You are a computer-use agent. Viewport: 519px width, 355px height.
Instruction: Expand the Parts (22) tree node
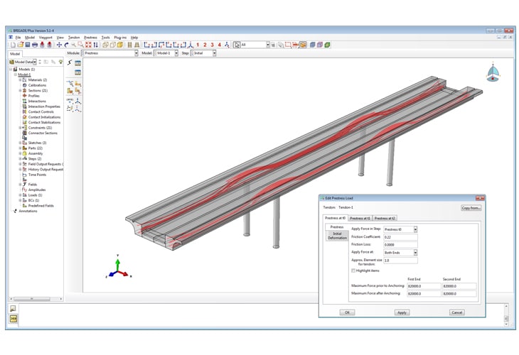coord(20,148)
